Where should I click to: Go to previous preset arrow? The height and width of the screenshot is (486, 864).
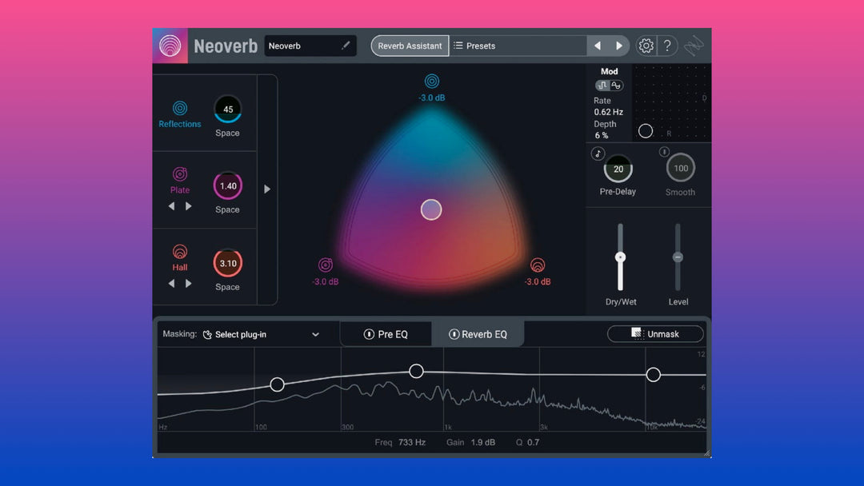coord(598,46)
